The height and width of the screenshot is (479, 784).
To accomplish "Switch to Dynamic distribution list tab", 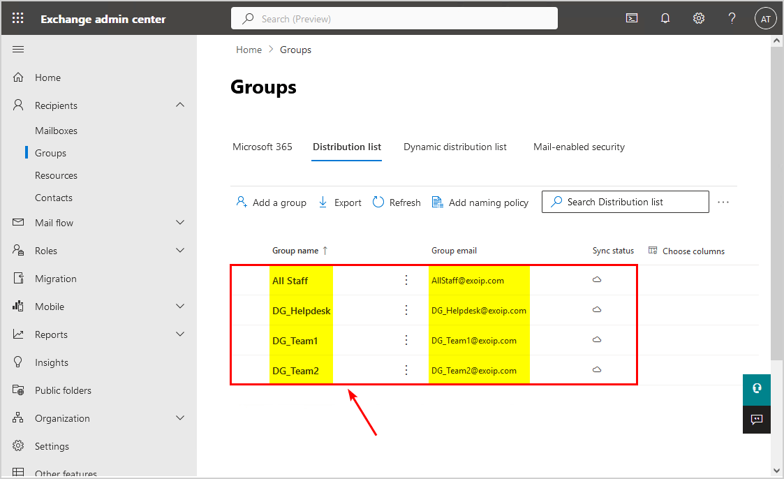I will (x=455, y=147).
